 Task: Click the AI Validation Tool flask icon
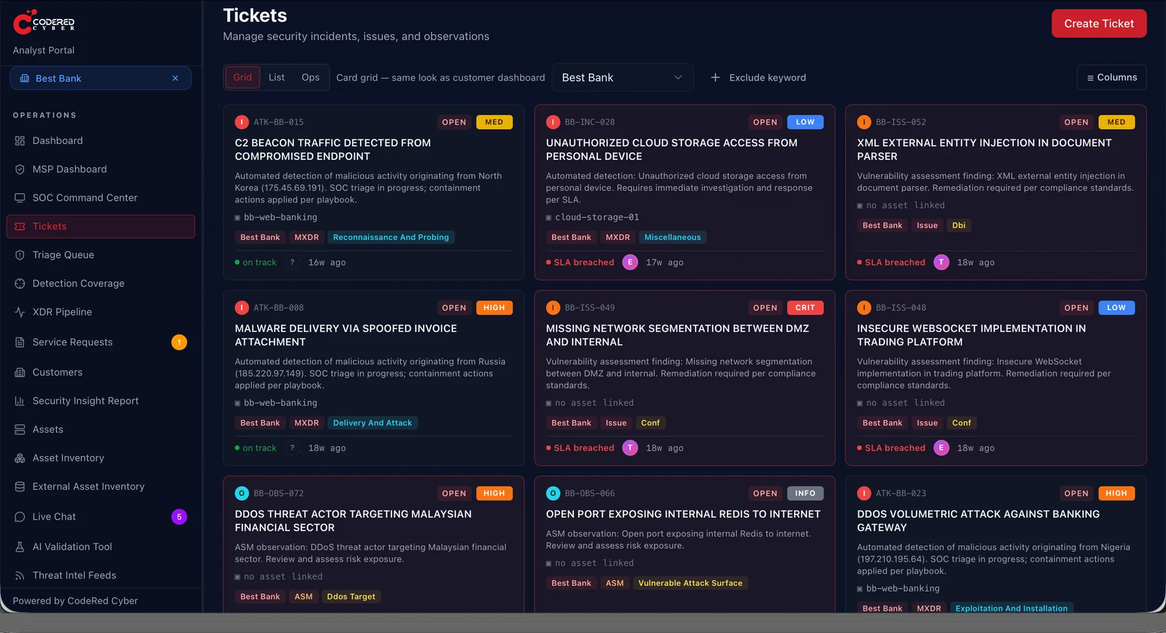(x=20, y=547)
